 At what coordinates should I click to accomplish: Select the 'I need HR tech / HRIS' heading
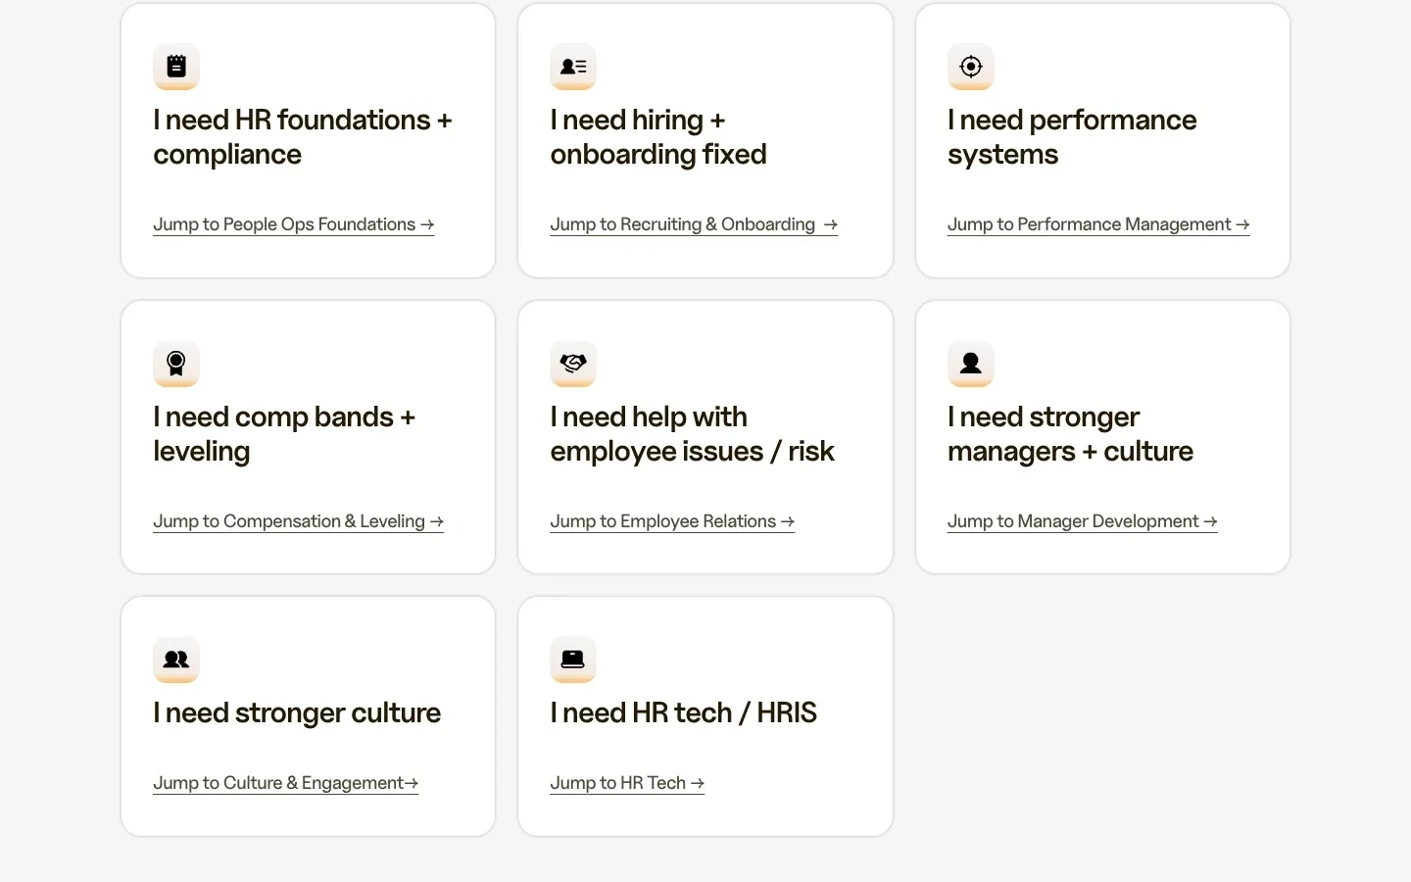point(684,712)
